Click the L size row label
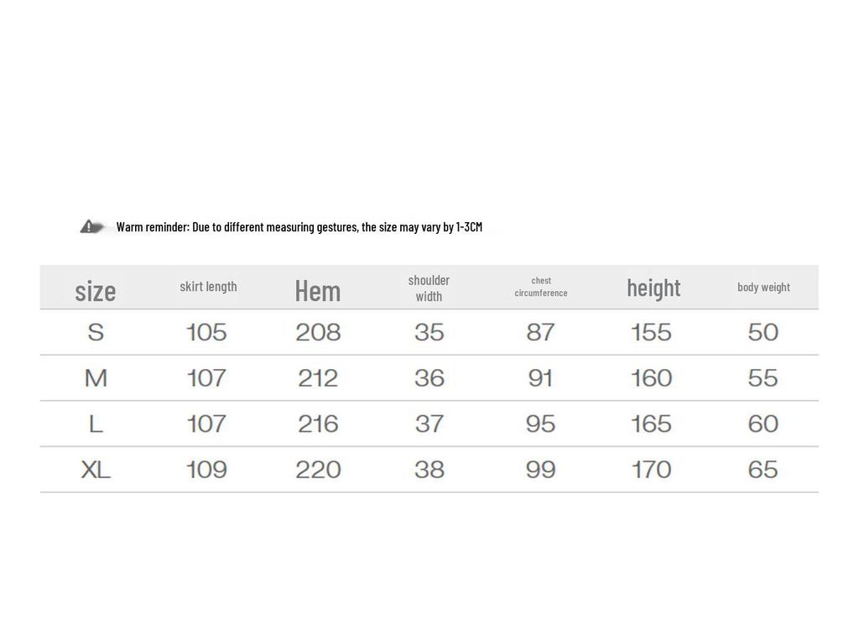 (x=96, y=423)
